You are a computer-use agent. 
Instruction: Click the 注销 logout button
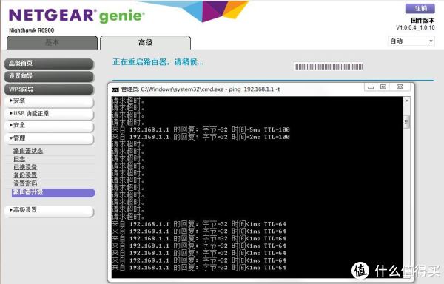[420, 8]
